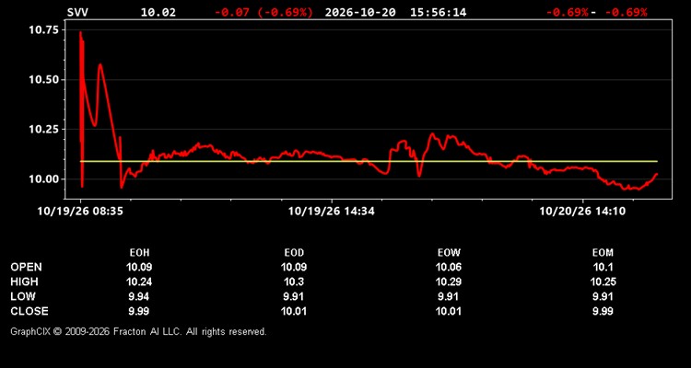Click the red change value -0.07 (-0.69%)

point(264,12)
